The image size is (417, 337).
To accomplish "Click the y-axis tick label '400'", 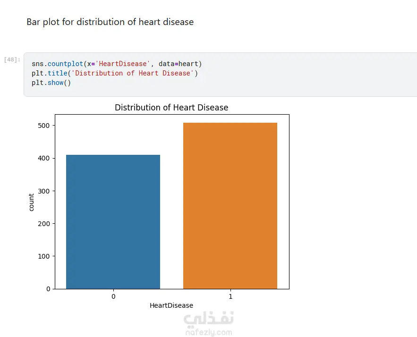I will pos(45,158).
